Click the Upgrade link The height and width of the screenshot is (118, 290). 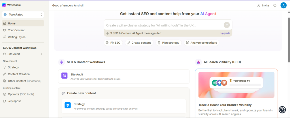[x=225, y=33]
